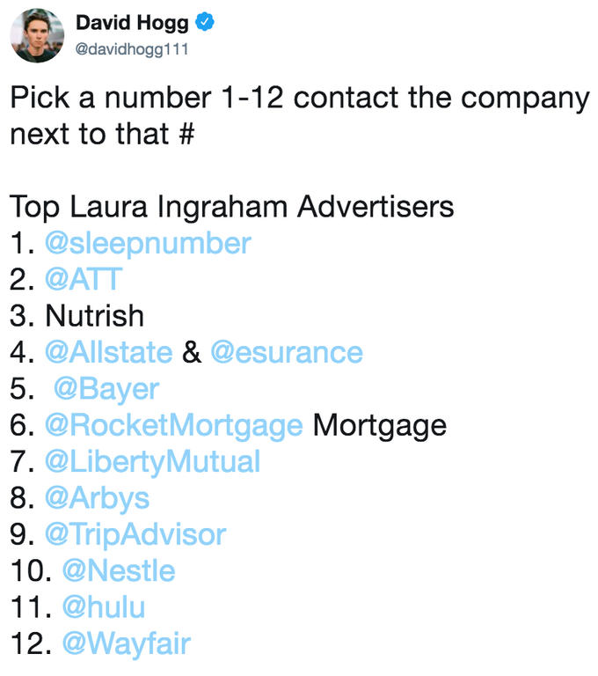The height and width of the screenshot is (676, 598).
Task: Click David Hogg's profile avatar
Action: pos(37,35)
